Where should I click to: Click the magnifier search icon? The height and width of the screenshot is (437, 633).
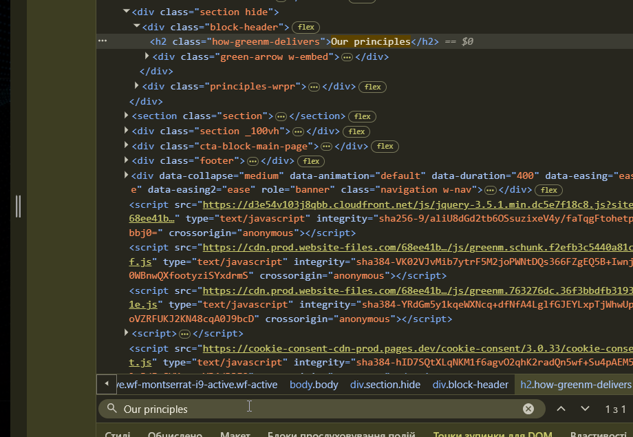(112, 408)
